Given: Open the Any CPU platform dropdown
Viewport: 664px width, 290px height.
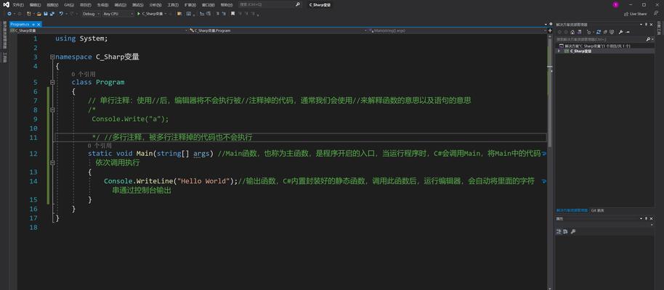Looking at the screenshot, I should (x=118, y=14).
